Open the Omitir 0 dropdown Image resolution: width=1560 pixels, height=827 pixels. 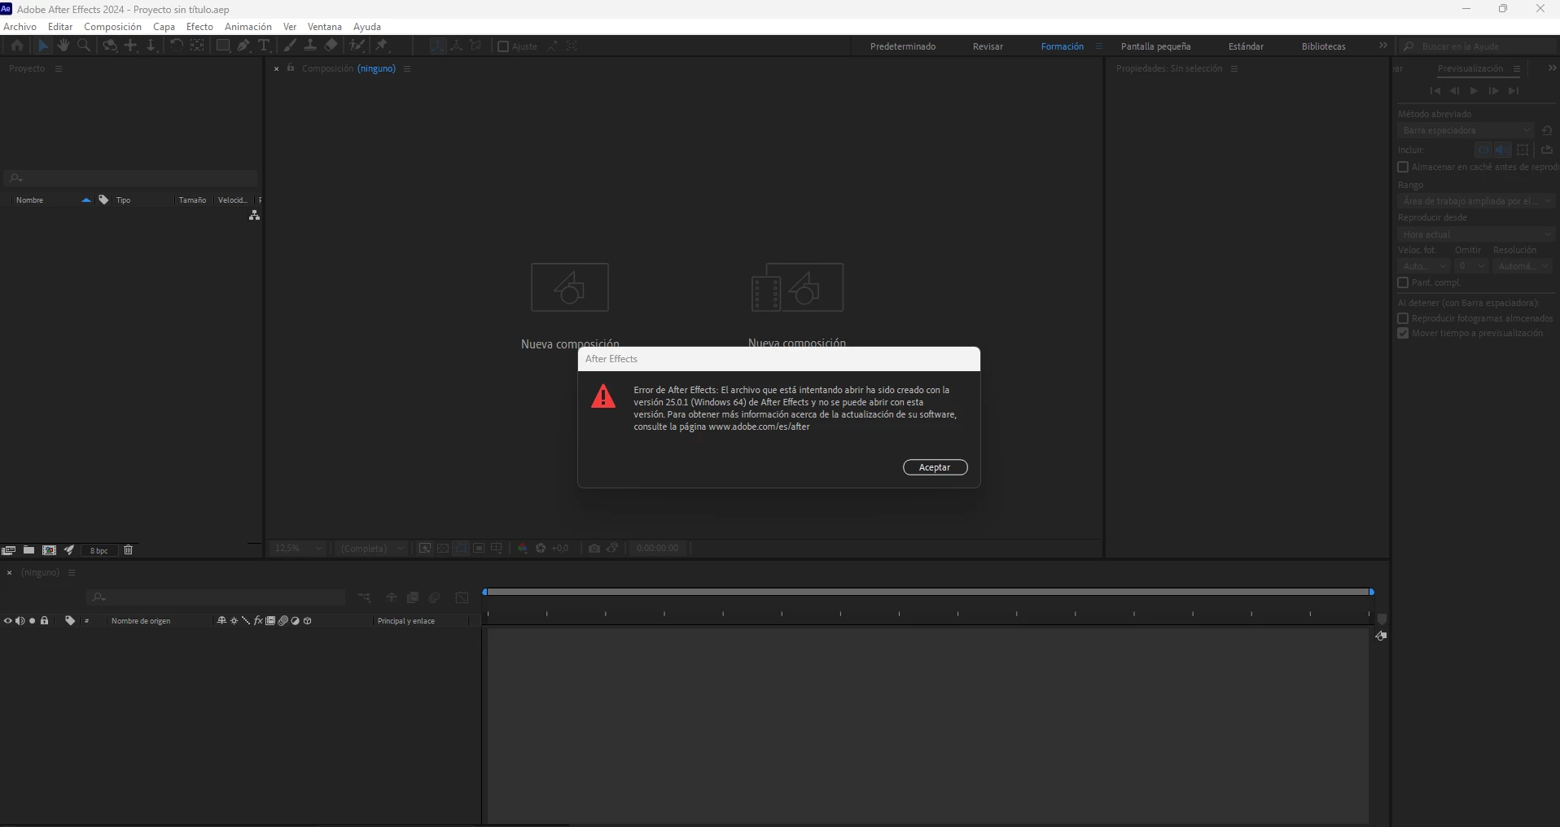1471,266
